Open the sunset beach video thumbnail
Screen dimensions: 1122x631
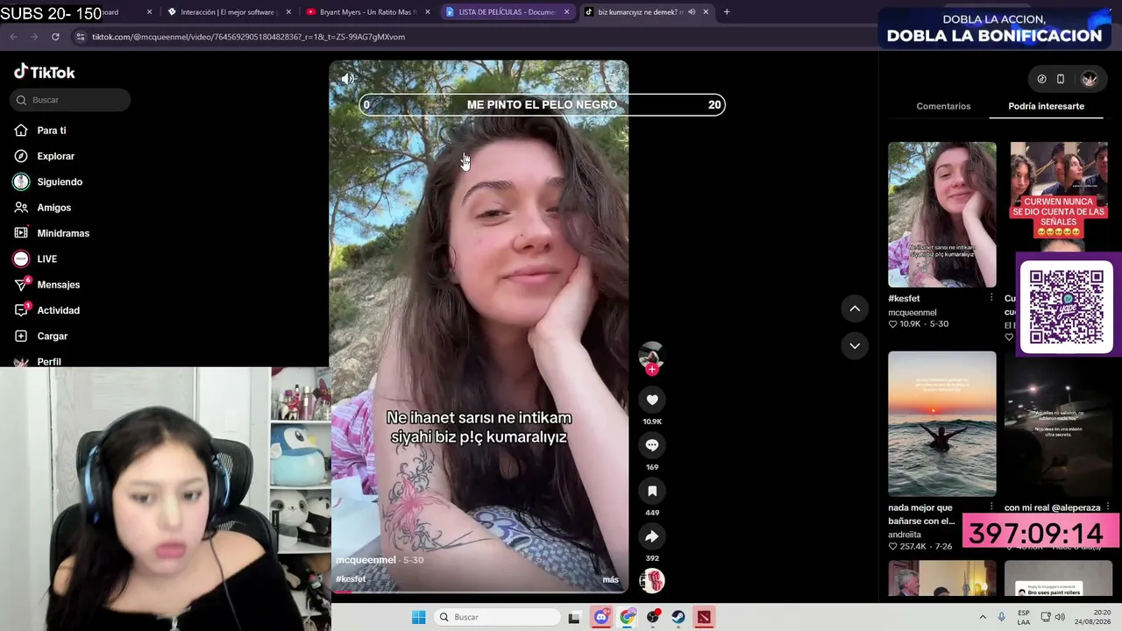pos(942,424)
